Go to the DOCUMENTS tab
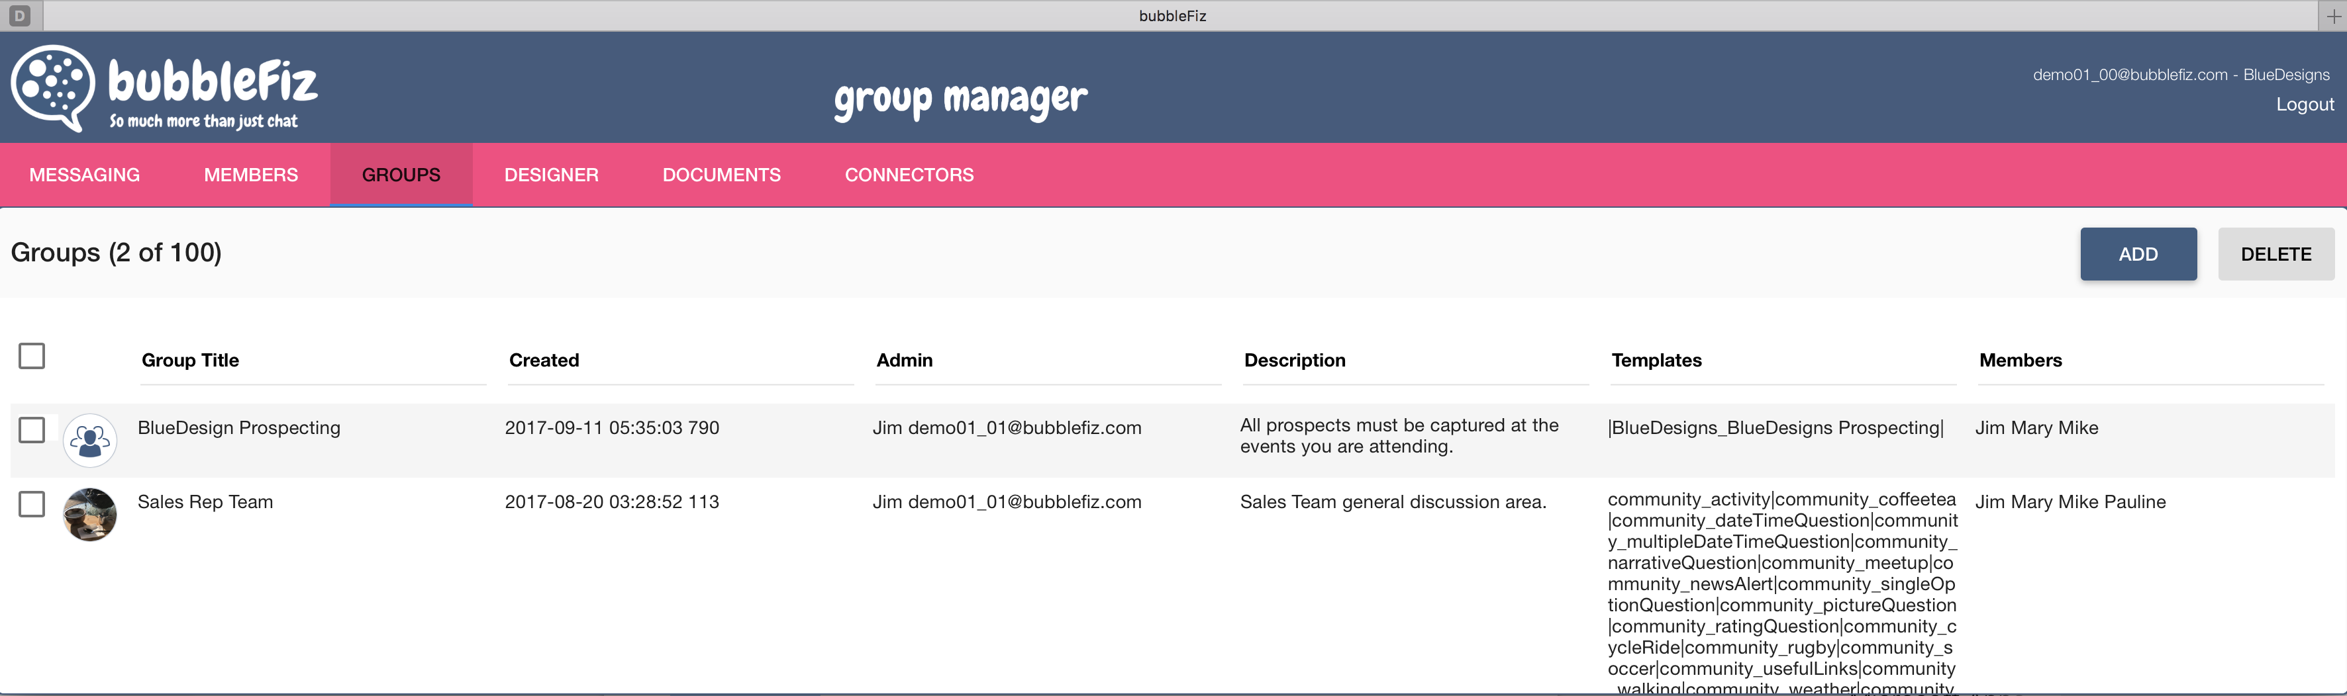 (722, 175)
